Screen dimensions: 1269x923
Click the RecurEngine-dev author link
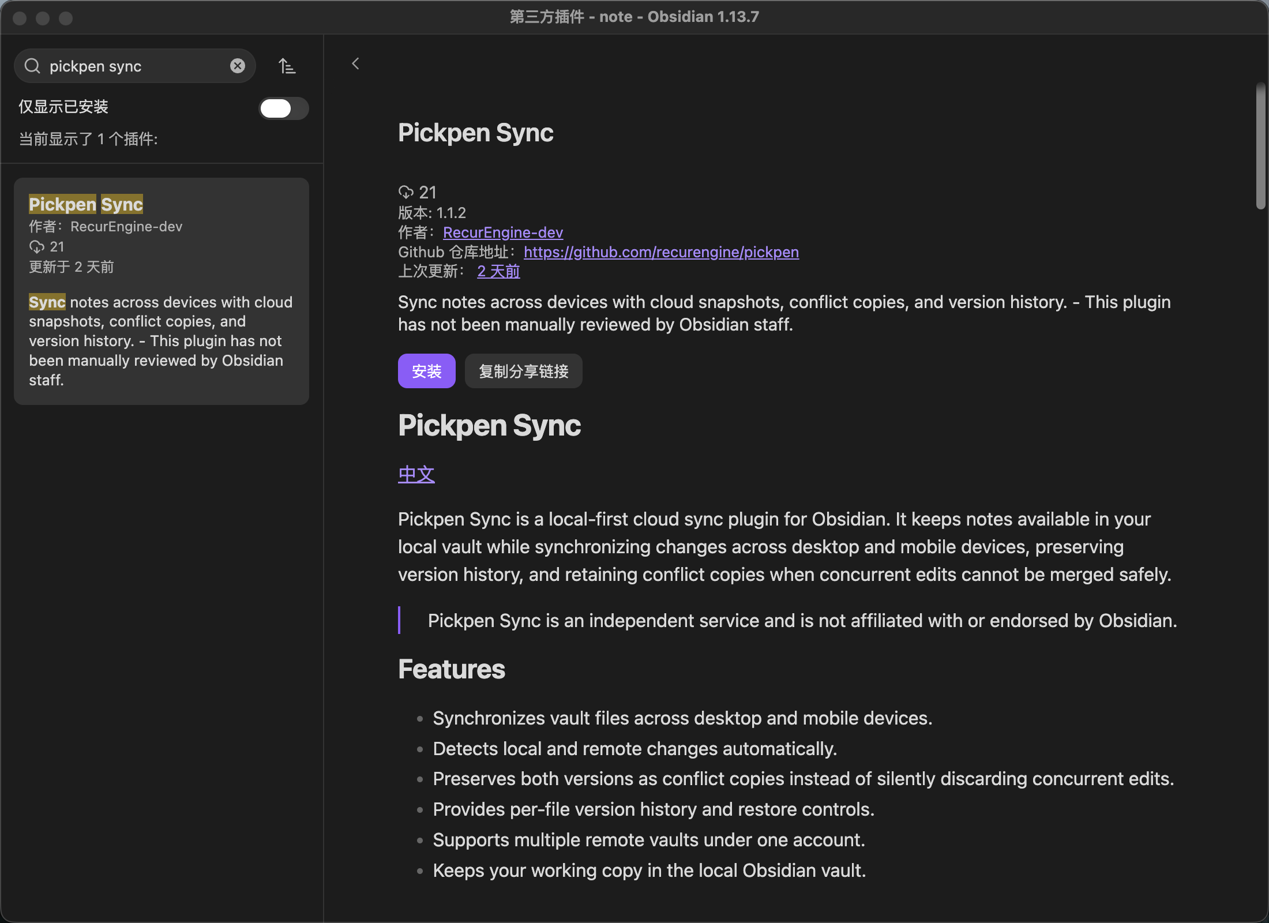(503, 232)
